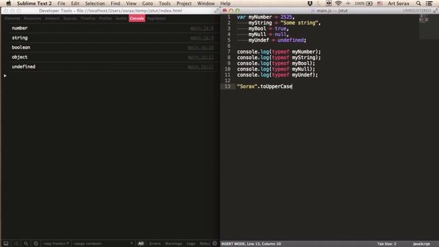Screen dimensions: 439x247
Task: Open the page context dropdown
Action: pos(103,244)
